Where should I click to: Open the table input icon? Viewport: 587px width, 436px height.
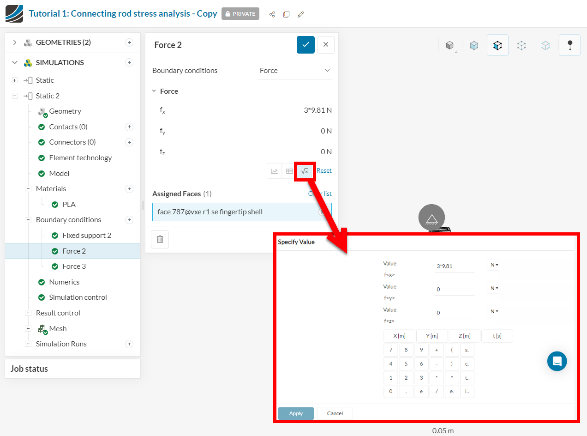click(x=289, y=171)
